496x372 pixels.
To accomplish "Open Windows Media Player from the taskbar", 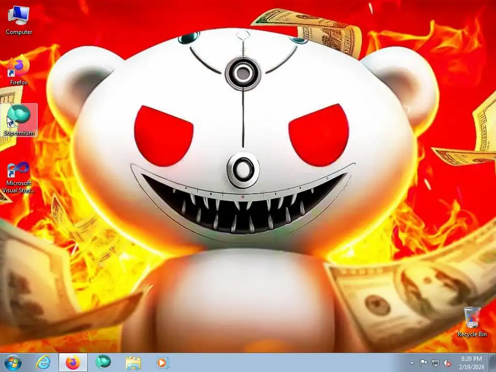I will 163,362.
